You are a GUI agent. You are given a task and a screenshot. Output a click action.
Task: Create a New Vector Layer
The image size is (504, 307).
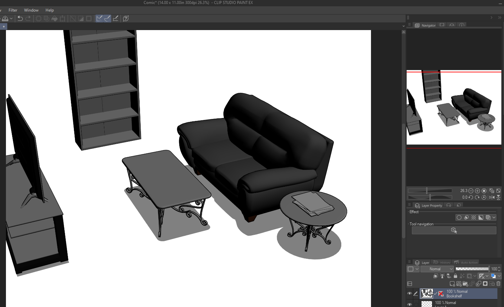(459, 284)
